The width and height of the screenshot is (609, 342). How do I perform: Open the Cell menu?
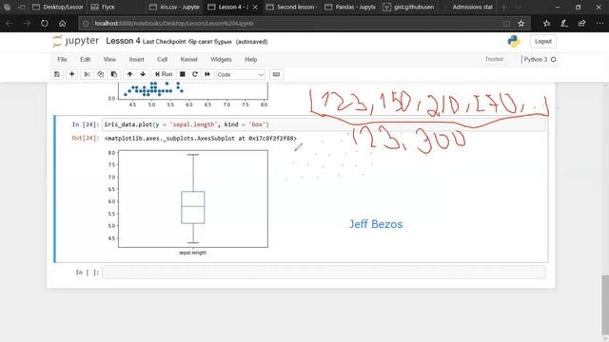click(162, 59)
